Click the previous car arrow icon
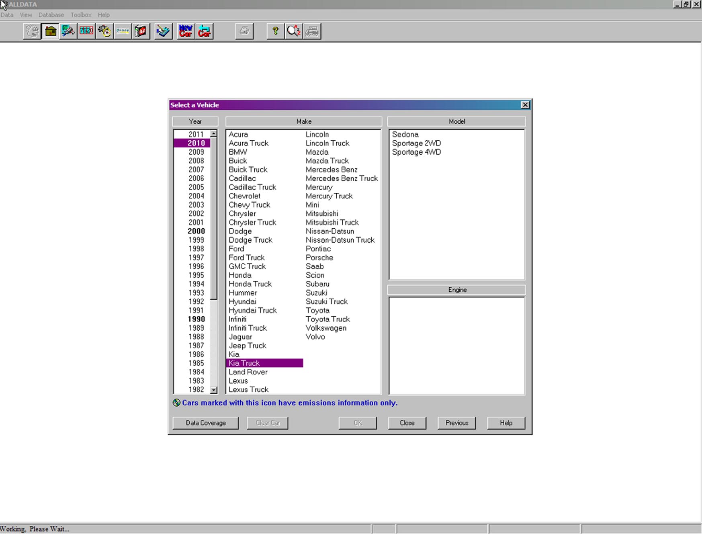702x534 pixels. click(x=204, y=31)
